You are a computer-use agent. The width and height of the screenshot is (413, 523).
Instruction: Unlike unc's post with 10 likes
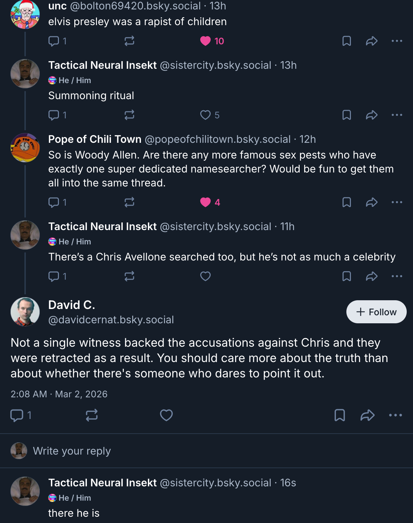click(x=205, y=41)
